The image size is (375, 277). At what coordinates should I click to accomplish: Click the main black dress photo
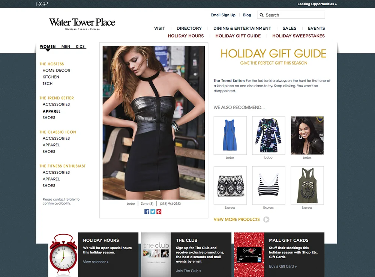coord(154,123)
